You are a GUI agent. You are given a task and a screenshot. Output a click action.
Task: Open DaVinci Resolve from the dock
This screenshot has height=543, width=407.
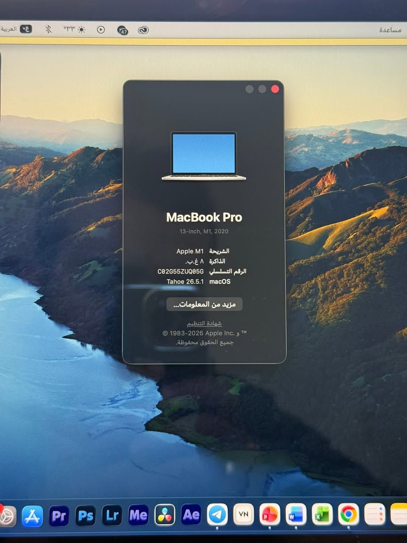pos(164,515)
